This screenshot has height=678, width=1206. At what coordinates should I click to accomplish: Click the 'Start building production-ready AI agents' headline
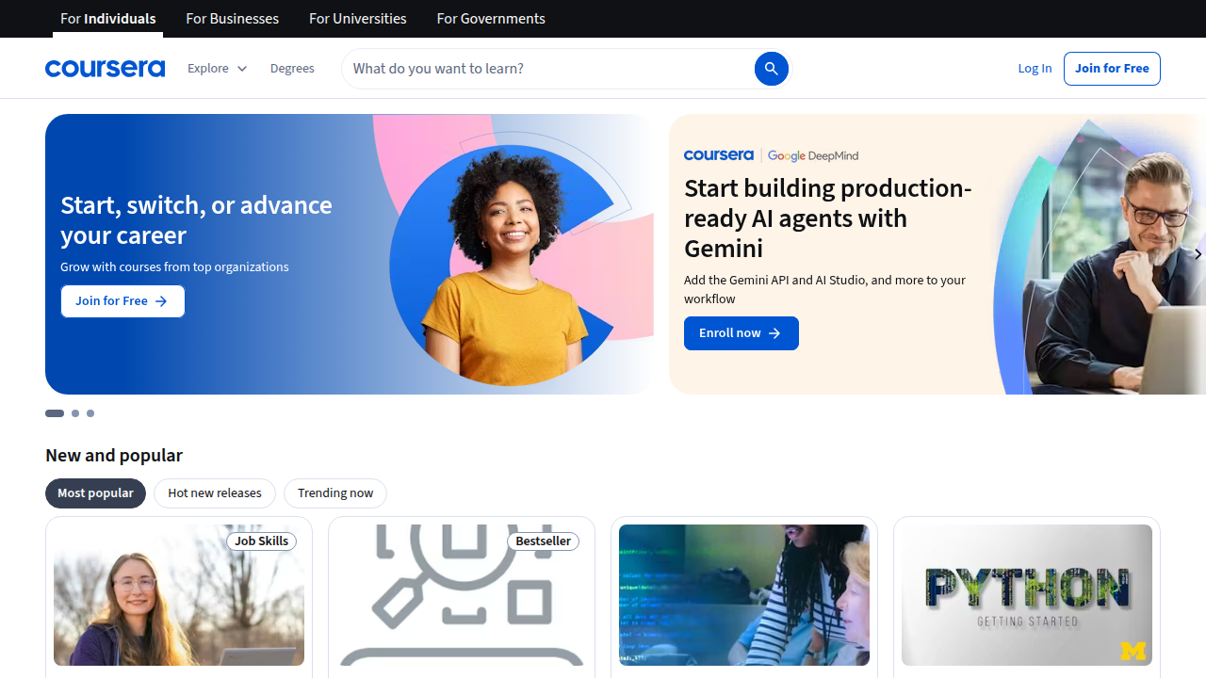(x=827, y=218)
